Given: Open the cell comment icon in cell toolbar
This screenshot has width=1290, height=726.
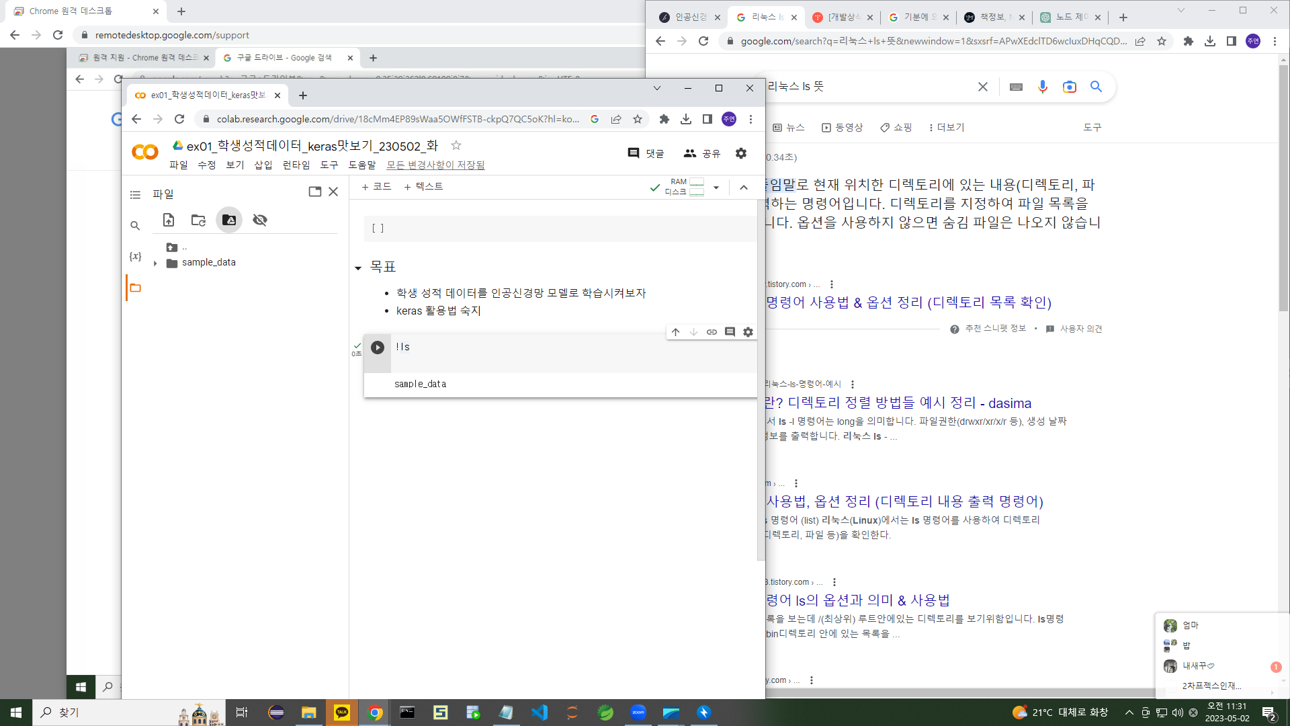Looking at the screenshot, I should tap(730, 332).
